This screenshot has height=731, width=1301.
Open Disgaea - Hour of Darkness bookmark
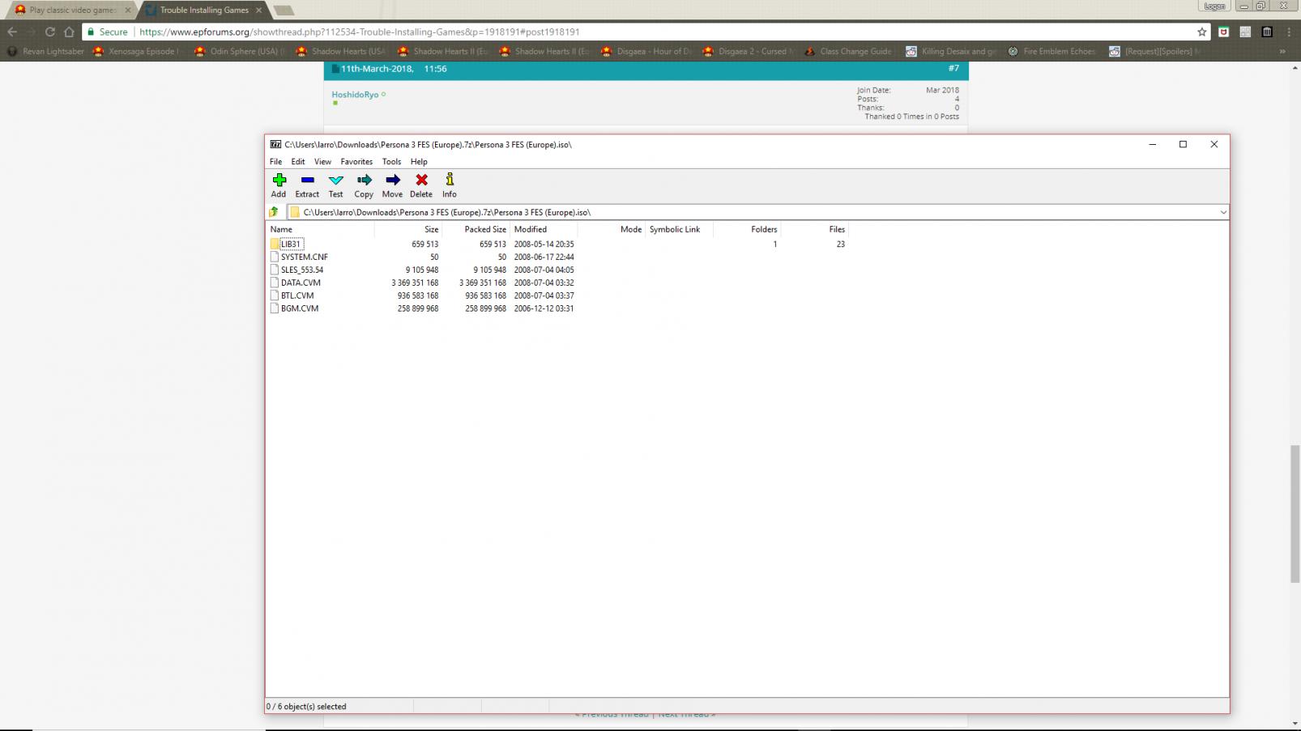tap(646, 51)
